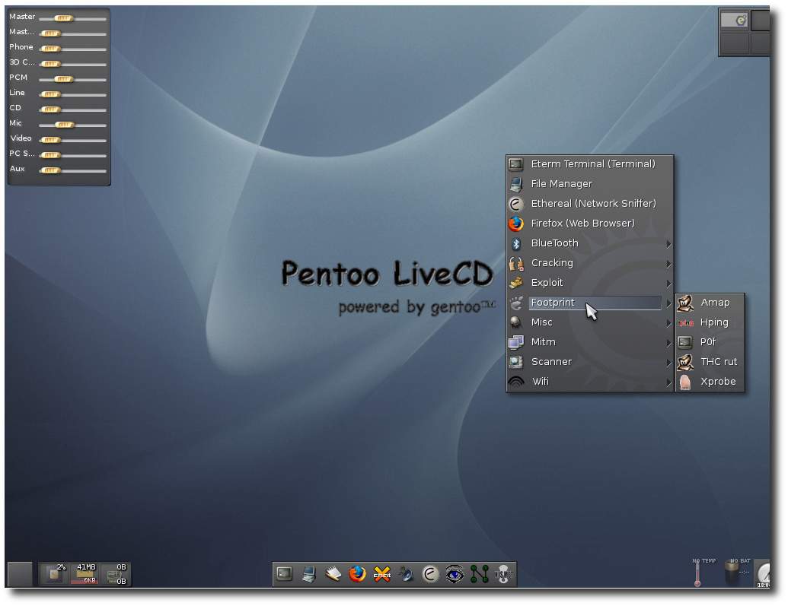Click the CPU usage monitor showing 2%

click(54, 574)
